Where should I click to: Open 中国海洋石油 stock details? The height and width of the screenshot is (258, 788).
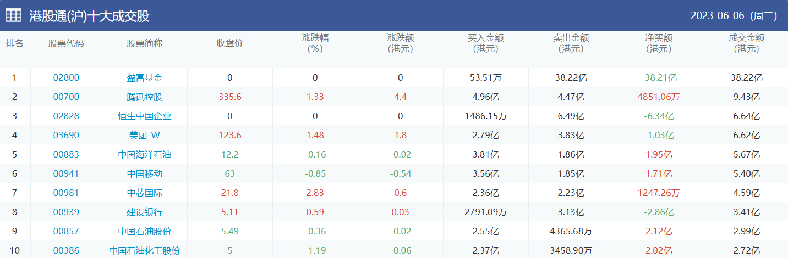145,155
